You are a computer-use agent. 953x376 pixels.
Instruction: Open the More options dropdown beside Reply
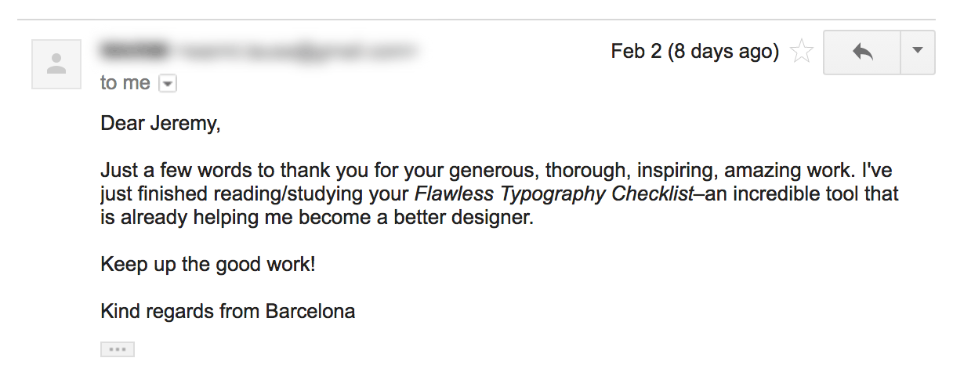919,51
